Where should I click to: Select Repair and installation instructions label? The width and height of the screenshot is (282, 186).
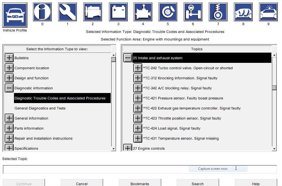pyautogui.click(x=44, y=138)
